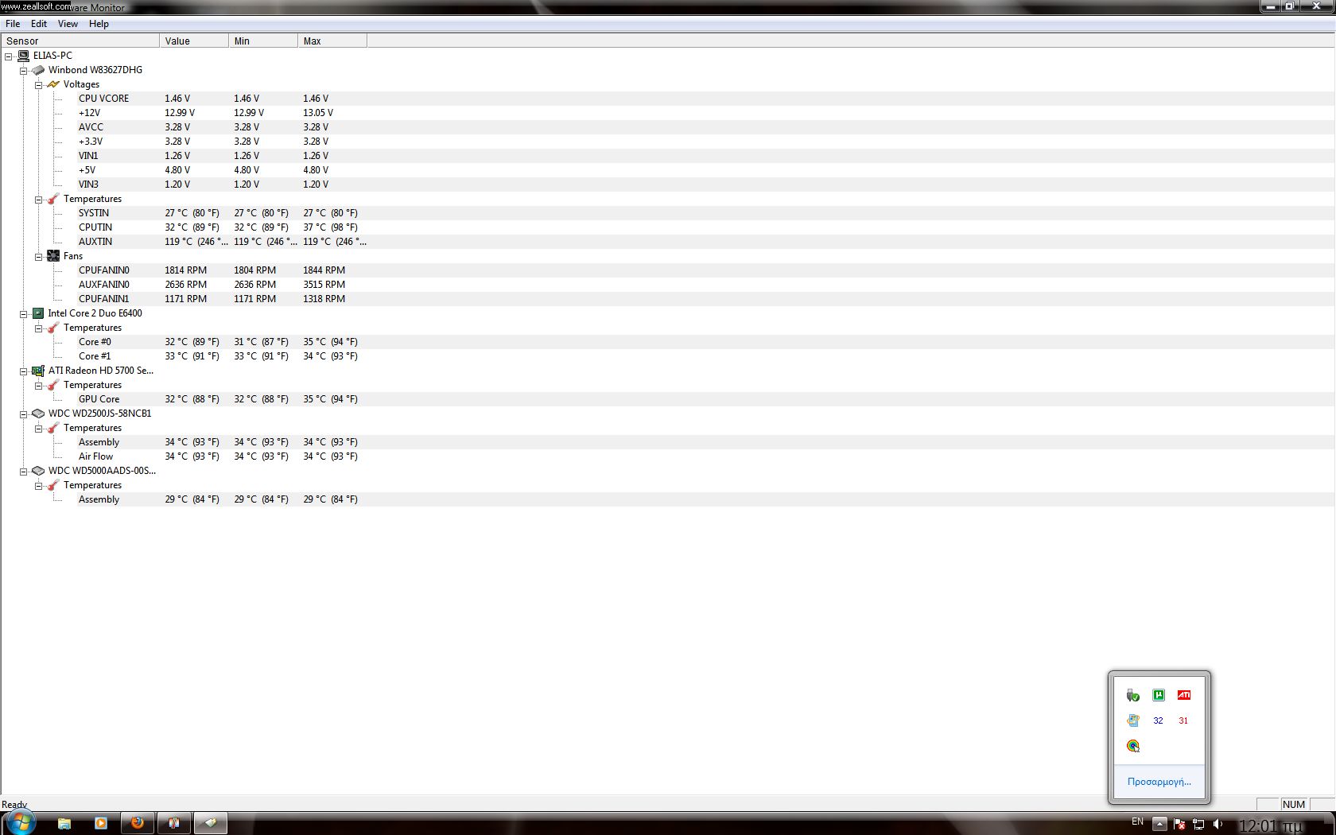Open Windows Explorer from the taskbar
Viewport: 1336px width, 835px height.
pos(64,823)
